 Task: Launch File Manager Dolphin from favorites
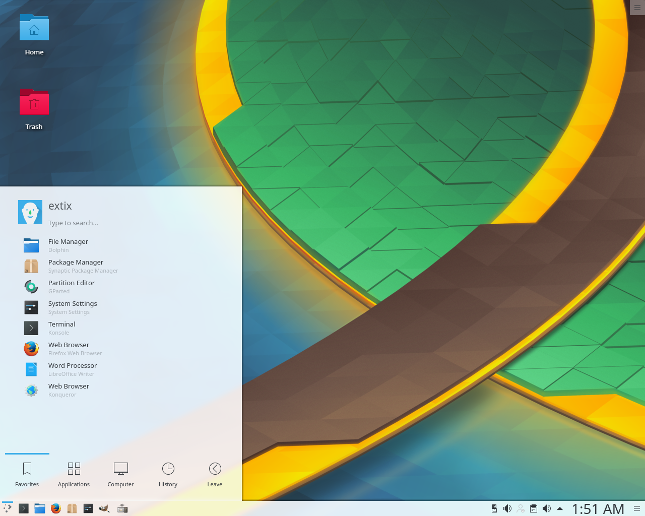click(x=121, y=245)
